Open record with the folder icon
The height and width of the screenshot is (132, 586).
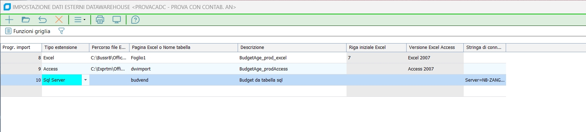tap(26, 20)
